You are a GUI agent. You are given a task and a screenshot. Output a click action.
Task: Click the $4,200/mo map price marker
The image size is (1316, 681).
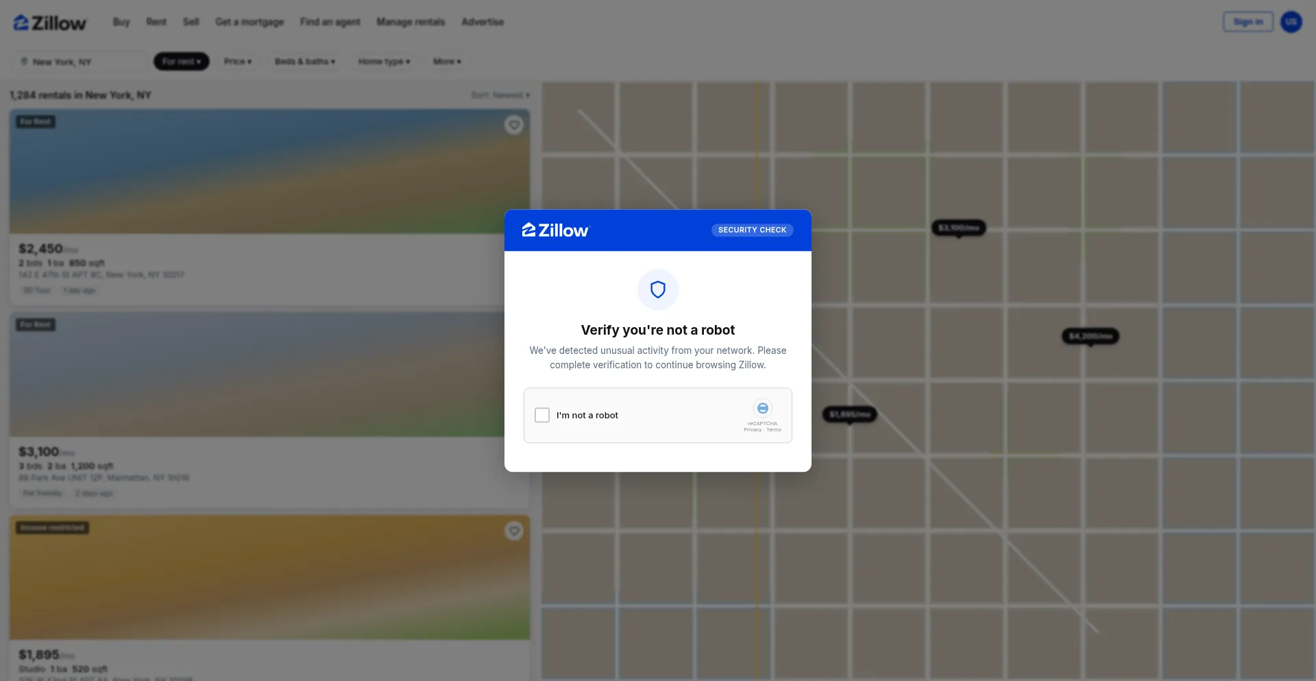click(1090, 336)
